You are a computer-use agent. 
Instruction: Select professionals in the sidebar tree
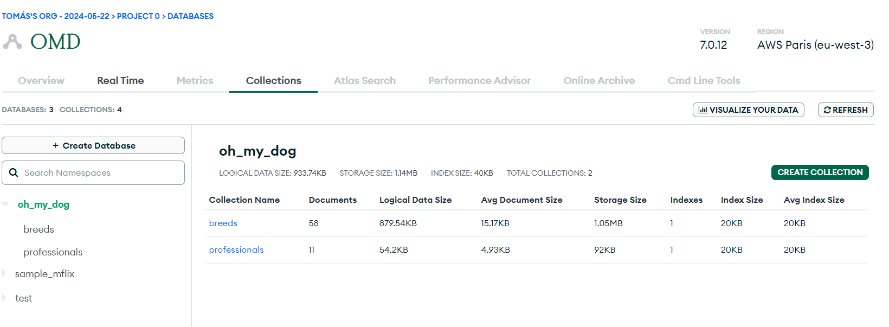[53, 252]
